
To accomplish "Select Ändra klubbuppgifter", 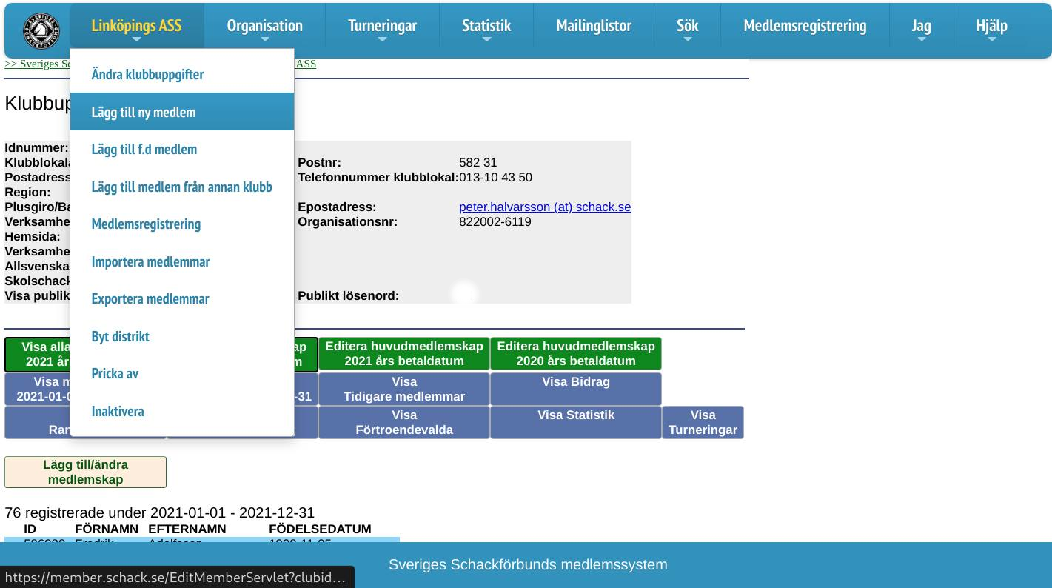I will coord(182,74).
